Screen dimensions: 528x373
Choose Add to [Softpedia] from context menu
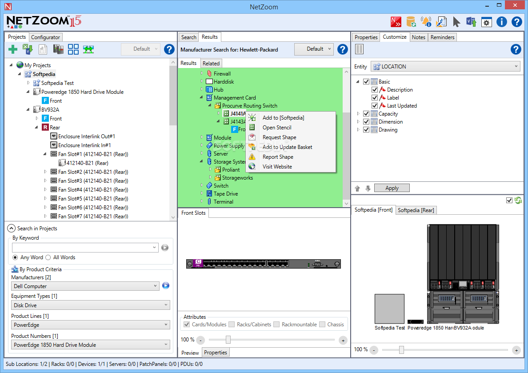click(x=283, y=118)
